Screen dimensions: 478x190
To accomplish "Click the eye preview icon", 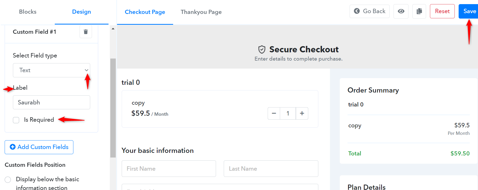I will pos(401,11).
